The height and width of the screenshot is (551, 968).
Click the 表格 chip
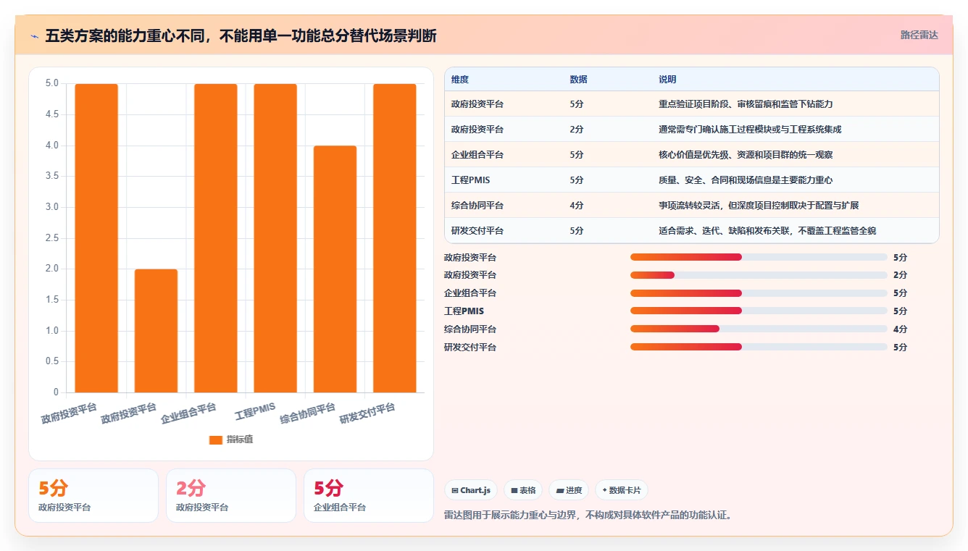click(x=523, y=490)
